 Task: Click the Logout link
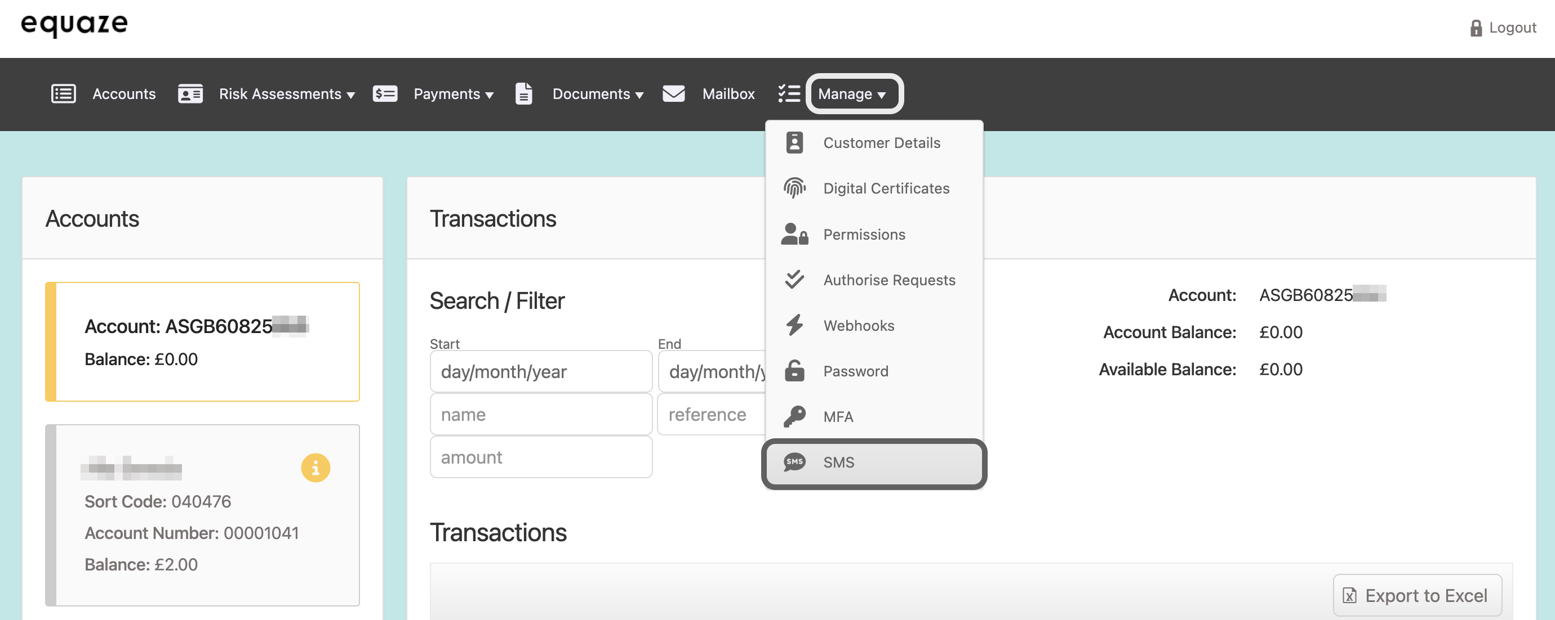coord(1512,28)
